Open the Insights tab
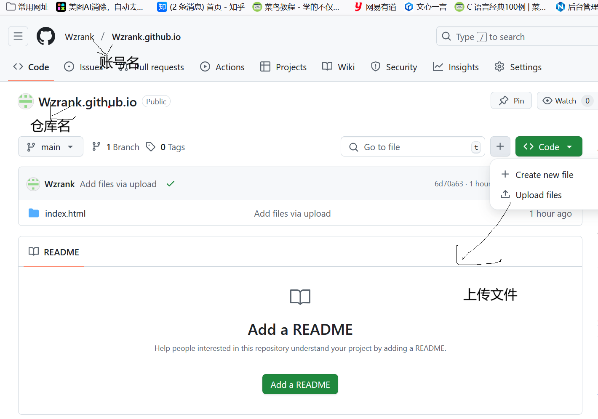The image size is (598, 419). pos(456,67)
